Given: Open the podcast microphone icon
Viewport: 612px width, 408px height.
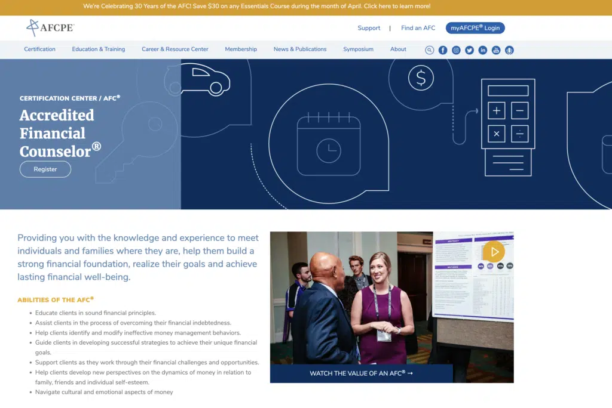Looking at the screenshot, I should (x=509, y=50).
